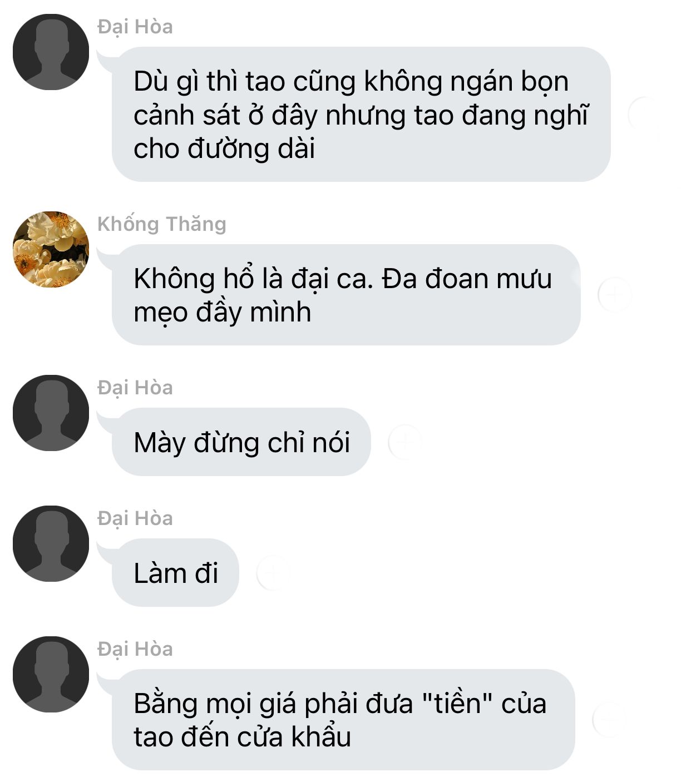
Task: Open Đại Hòa's avatar beside "Mày đừng chỉ nói"
Action: (51, 413)
